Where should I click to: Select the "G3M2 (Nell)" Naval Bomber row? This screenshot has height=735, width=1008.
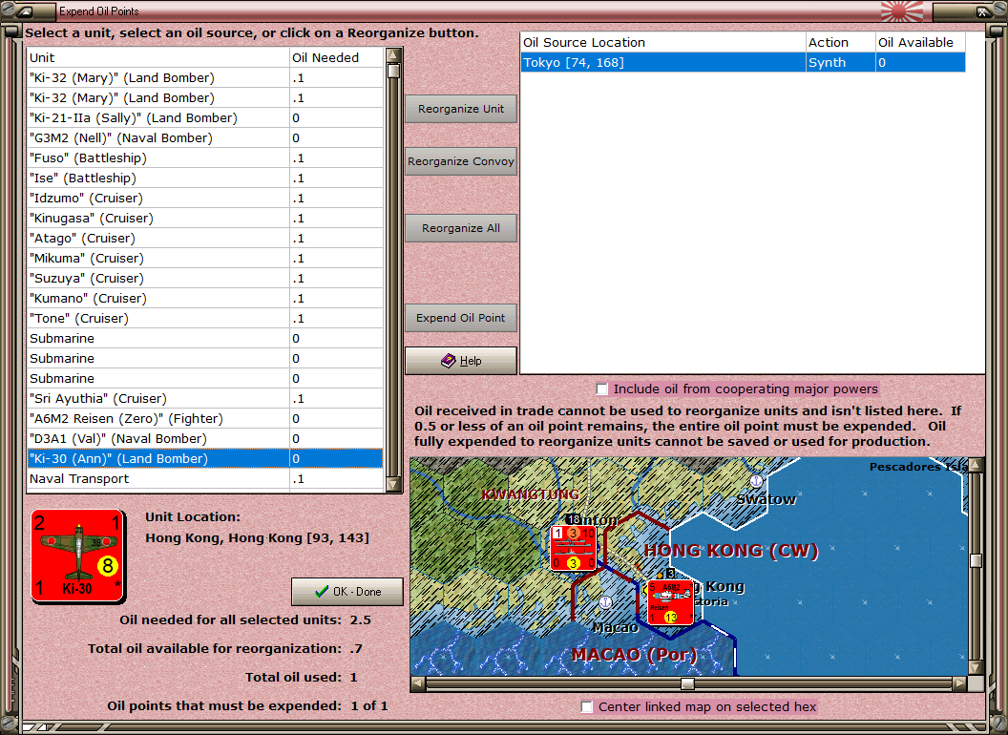pyautogui.click(x=205, y=137)
